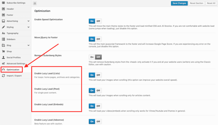The height and width of the screenshot is (125, 218).
Task: Expand the Advertising submenu arrow
Action: pos(29,21)
